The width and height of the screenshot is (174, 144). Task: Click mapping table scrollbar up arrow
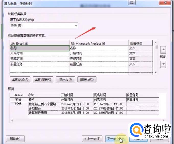[156, 43]
